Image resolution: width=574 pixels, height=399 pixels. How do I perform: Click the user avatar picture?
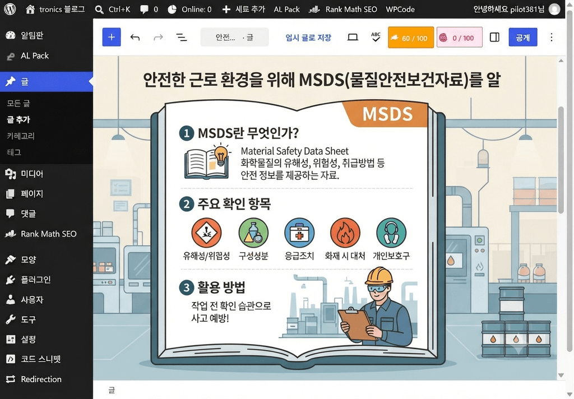pyautogui.click(x=554, y=9)
